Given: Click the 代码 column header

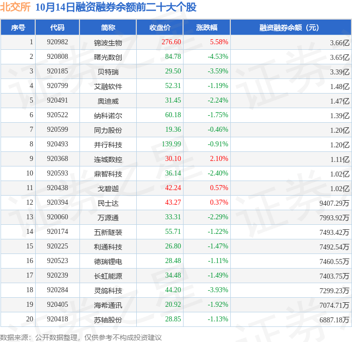Looking at the screenshot, I should [57, 27].
